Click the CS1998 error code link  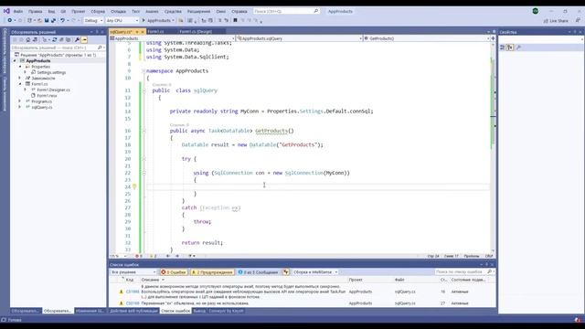point(133,292)
